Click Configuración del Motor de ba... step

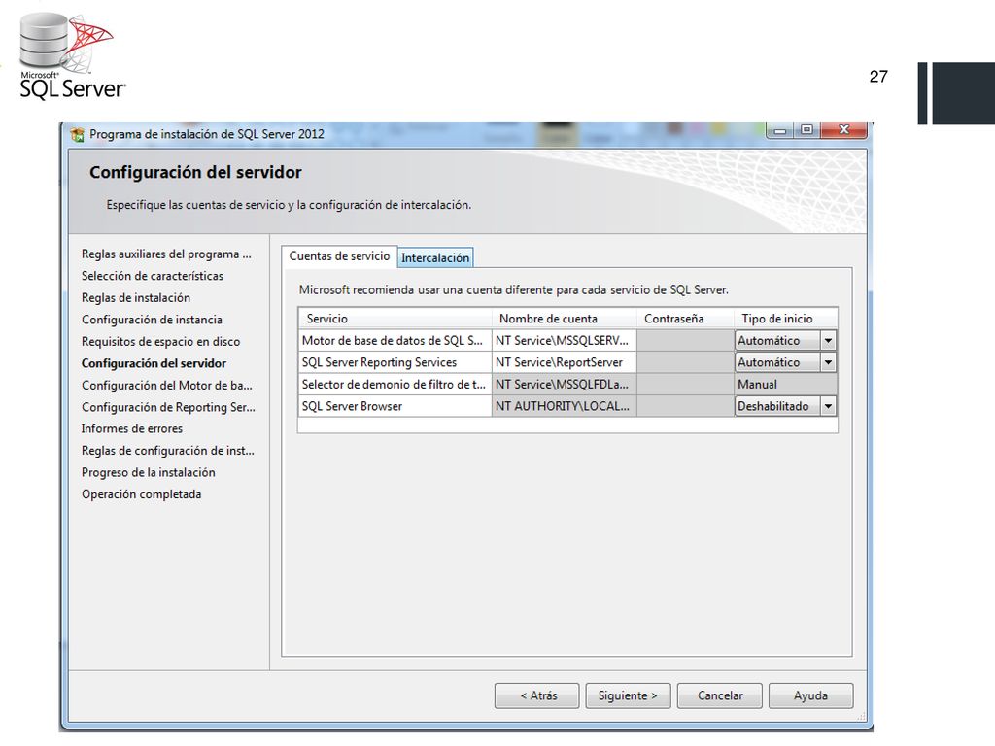coord(167,385)
